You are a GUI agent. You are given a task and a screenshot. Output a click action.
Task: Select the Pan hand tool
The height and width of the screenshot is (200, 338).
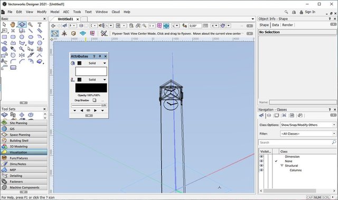point(13,25)
